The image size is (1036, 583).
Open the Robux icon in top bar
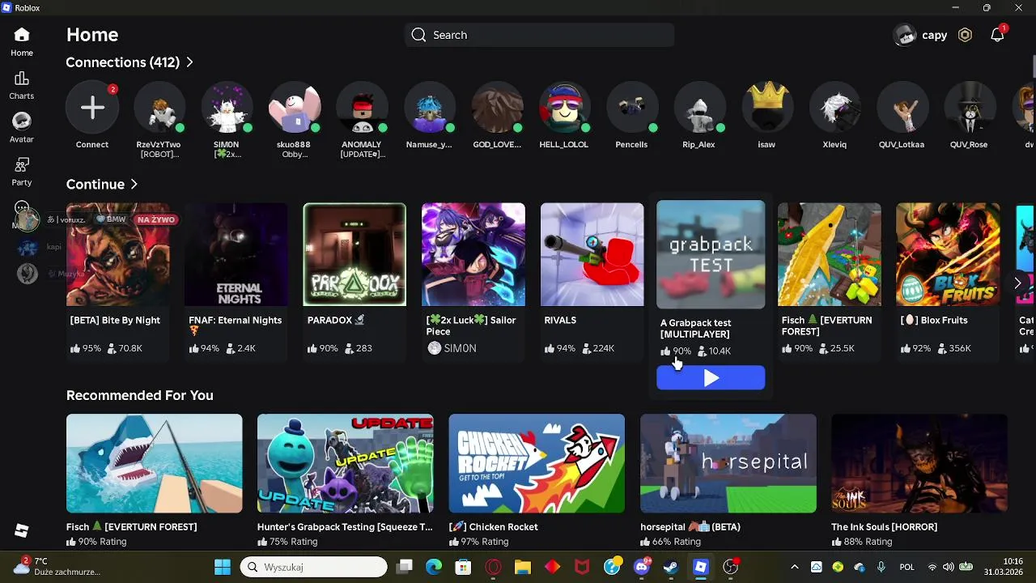[x=965, y=35]
